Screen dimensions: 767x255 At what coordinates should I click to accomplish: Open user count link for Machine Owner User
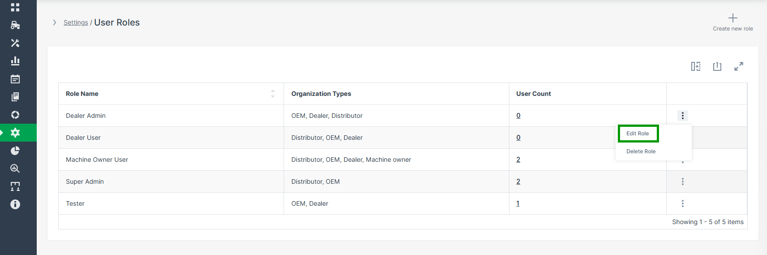[518, 160]
